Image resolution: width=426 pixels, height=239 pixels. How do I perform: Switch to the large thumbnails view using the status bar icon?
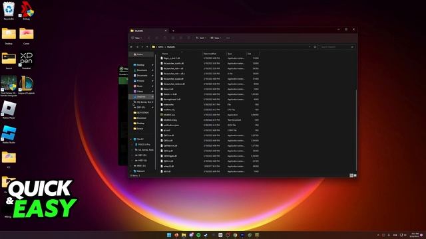[x=355, y=175]
